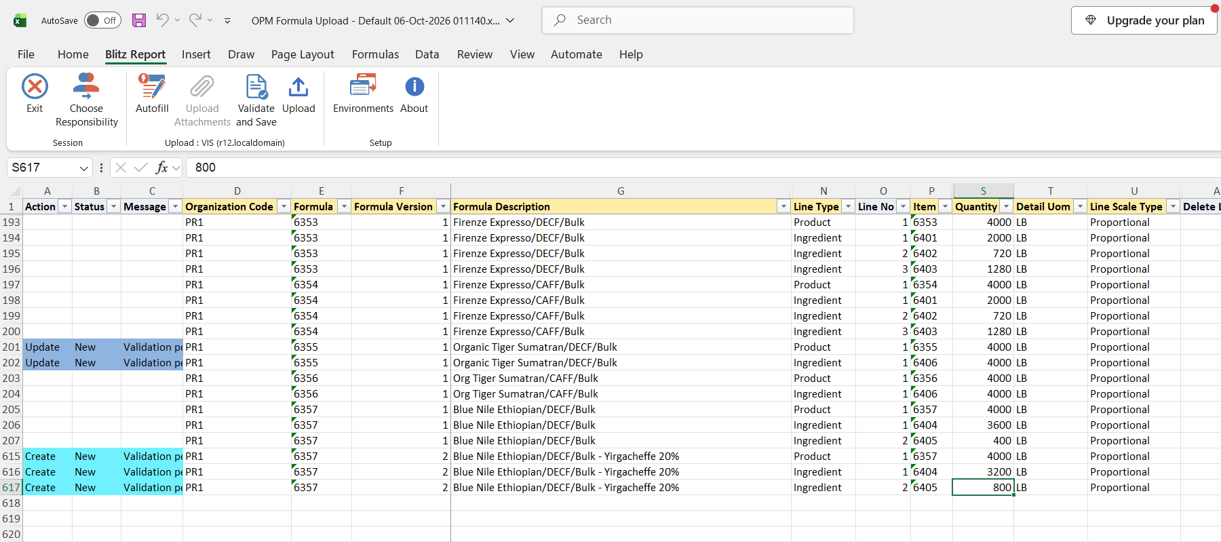
Task: Switch to the Formulas tab
Action: tap(375, 54)
